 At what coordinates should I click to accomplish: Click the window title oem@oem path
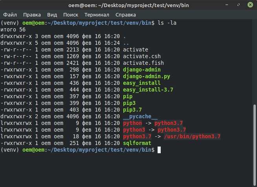click(x=128, y=5)
